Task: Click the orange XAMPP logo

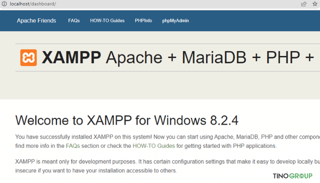Action: (x=28, y=58)
